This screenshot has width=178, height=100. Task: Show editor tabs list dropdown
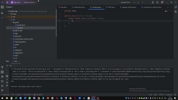coord(168,7)
